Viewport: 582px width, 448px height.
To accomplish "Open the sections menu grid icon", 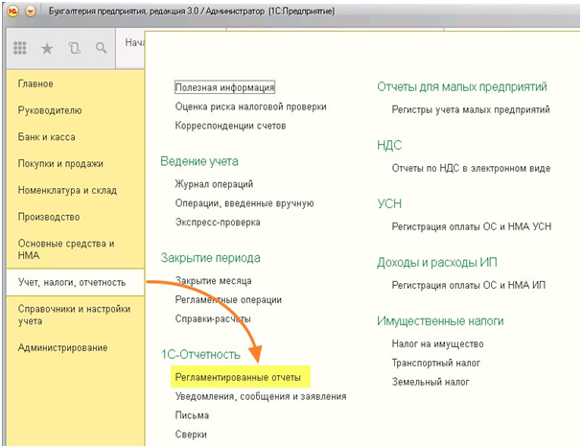I will click(20, 48).
